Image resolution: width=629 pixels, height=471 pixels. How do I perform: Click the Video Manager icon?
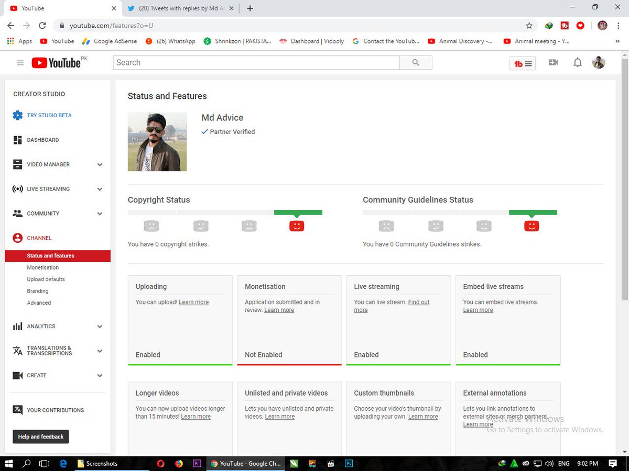coord(17,164)
